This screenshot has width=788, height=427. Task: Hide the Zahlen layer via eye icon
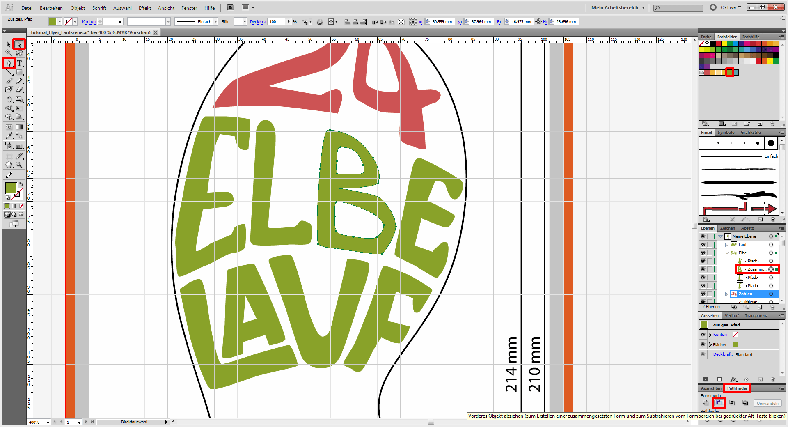point(703,294)
